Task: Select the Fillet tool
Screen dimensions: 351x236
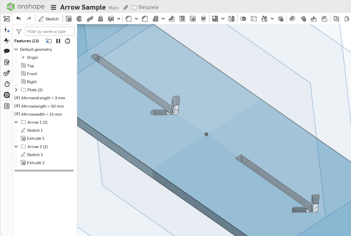Action: coord(129,19)
